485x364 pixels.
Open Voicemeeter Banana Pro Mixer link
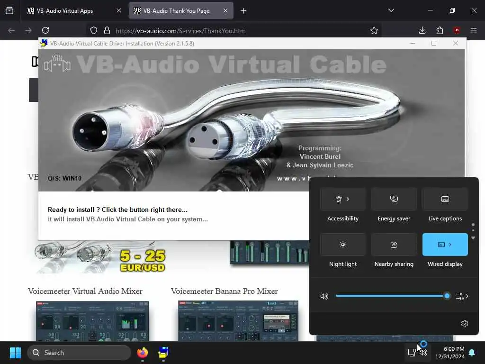[224, 291]
